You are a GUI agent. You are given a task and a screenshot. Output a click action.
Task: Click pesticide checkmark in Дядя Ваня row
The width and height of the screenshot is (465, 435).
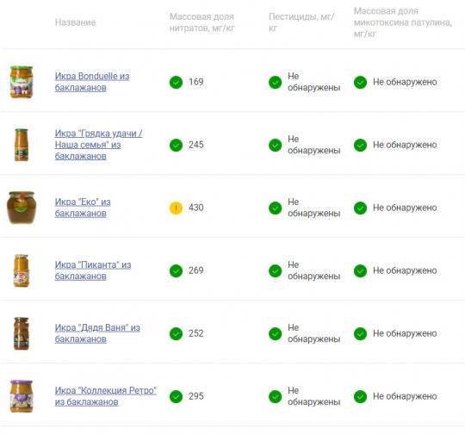click(275, 334)
